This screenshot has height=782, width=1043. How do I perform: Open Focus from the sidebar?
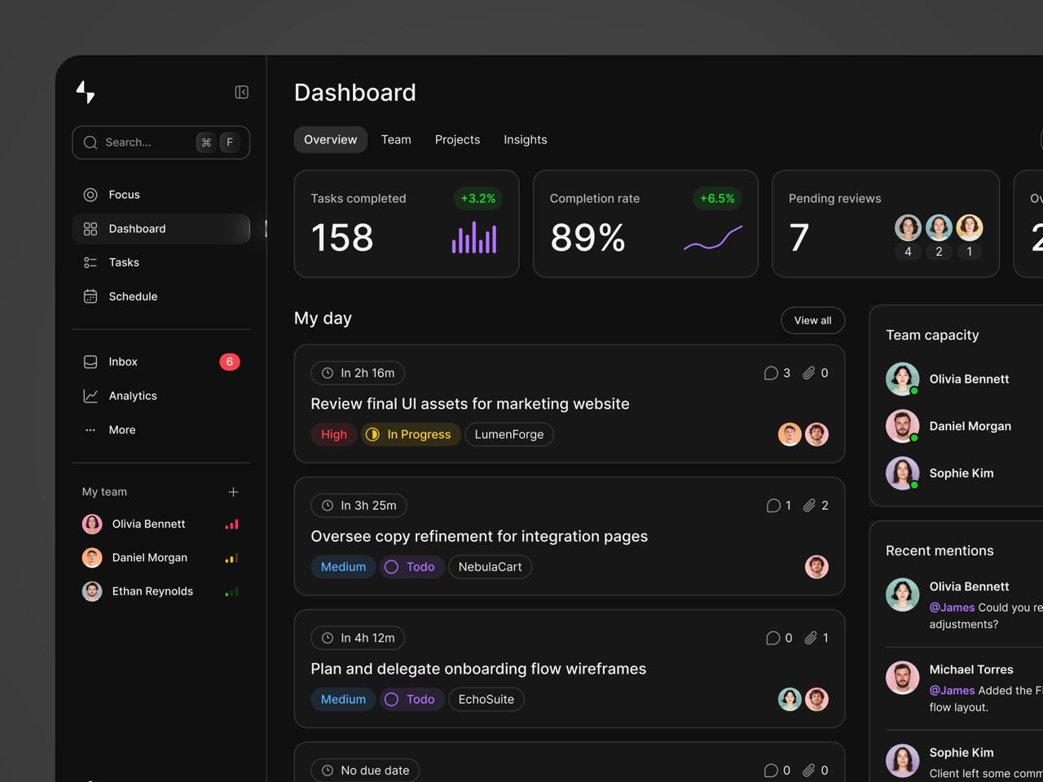tap(124, 195)
